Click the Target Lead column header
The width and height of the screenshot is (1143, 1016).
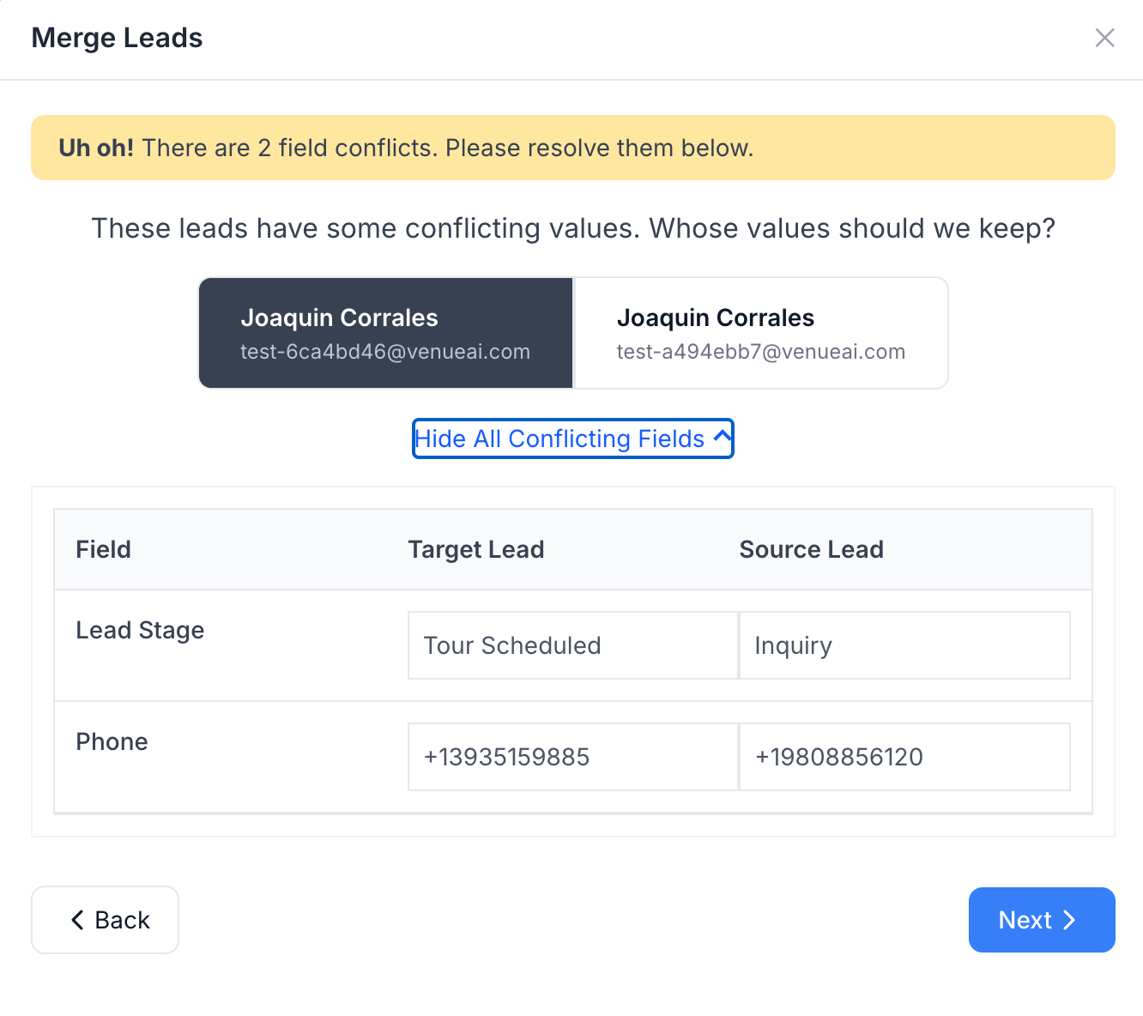tap(475, 549)
